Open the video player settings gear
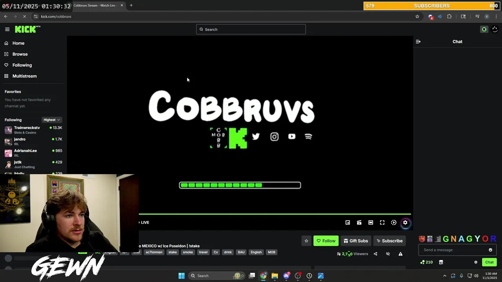The image size is (502, 282). point(405,222)
